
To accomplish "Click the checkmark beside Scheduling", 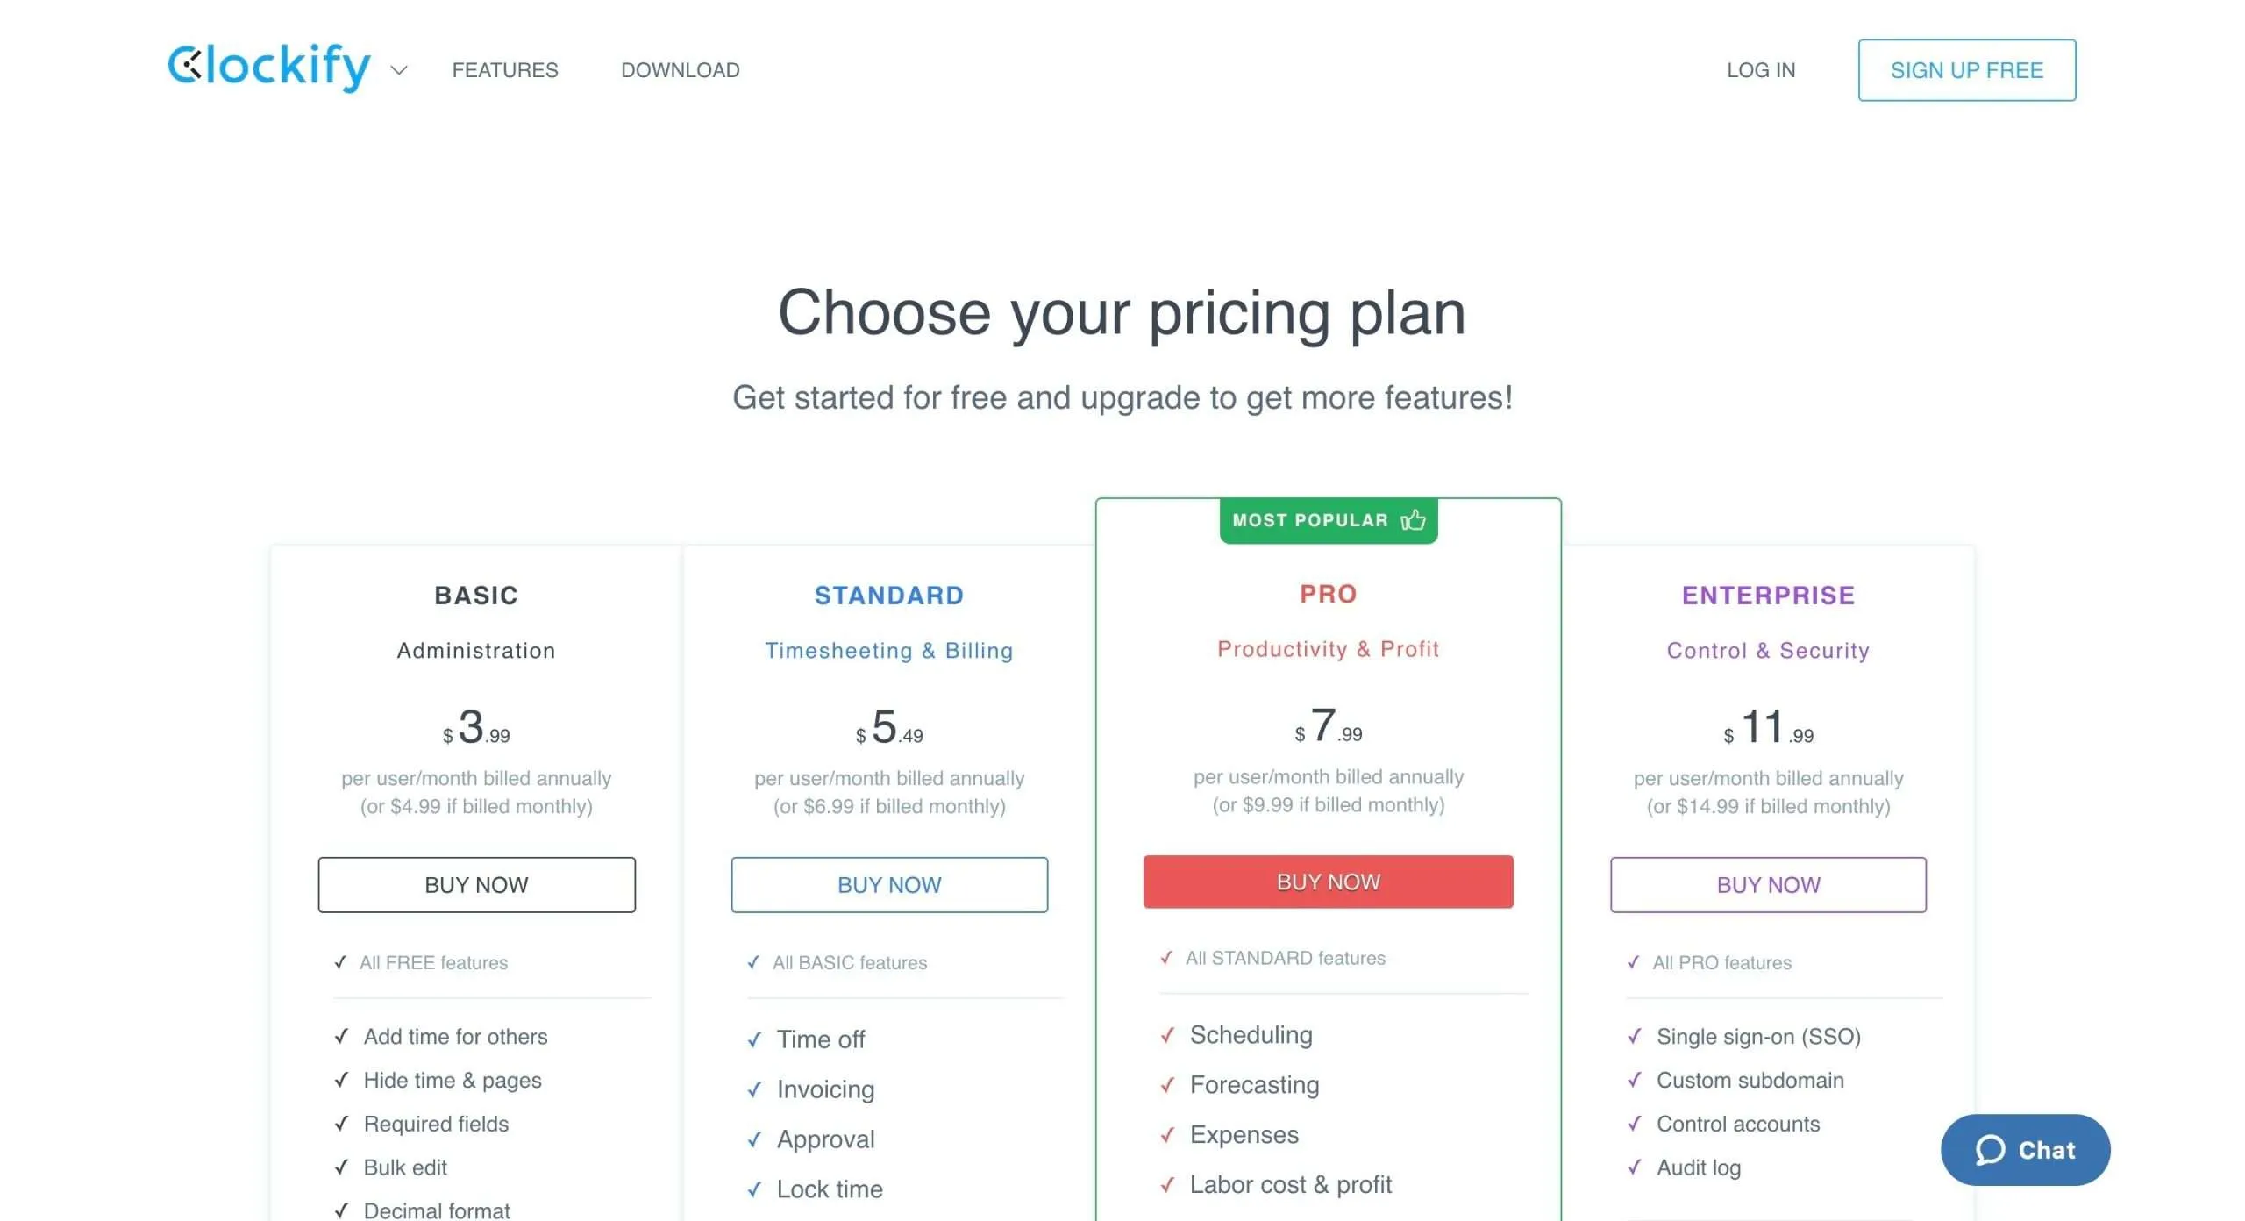I will point(1167,1035).
